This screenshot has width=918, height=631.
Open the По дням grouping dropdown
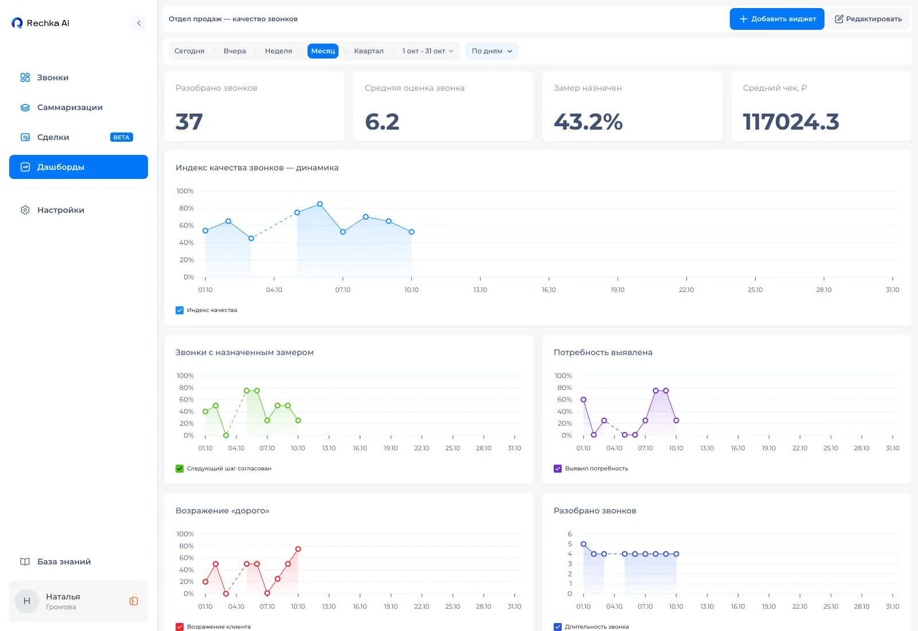tap(492, 51)
